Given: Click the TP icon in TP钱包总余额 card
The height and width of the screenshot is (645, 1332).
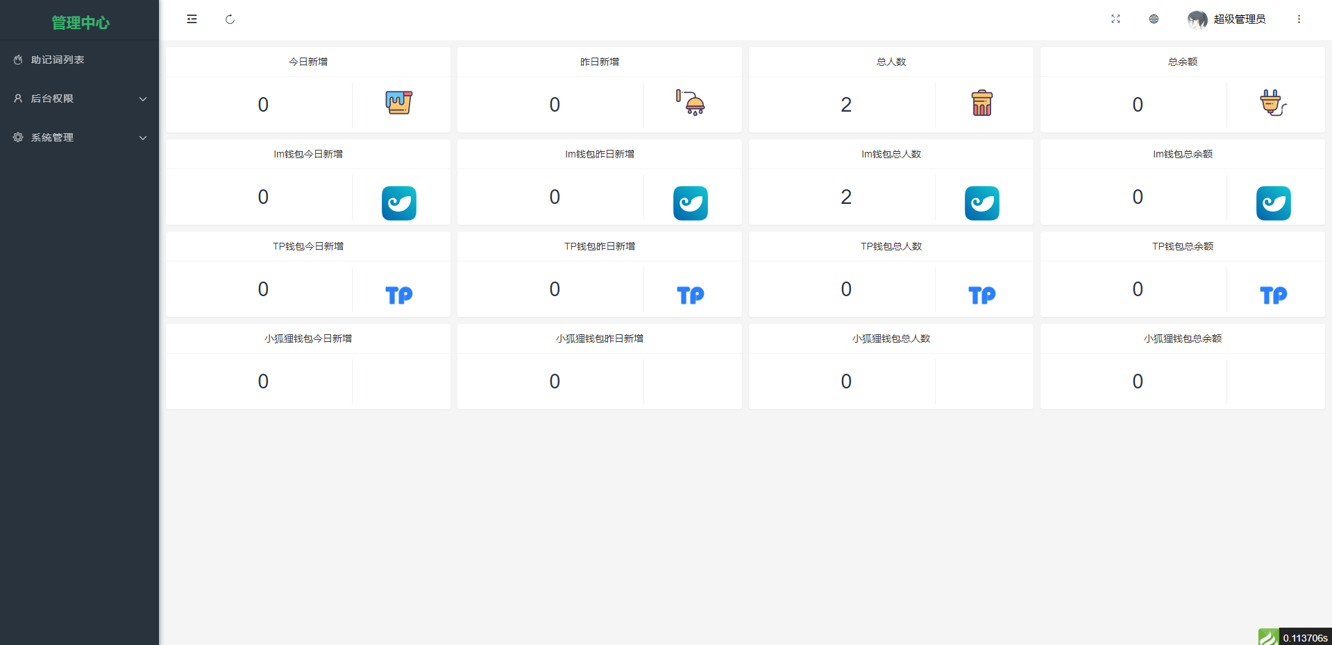Looking at the screenshot, I should [x=1274, y=295].
